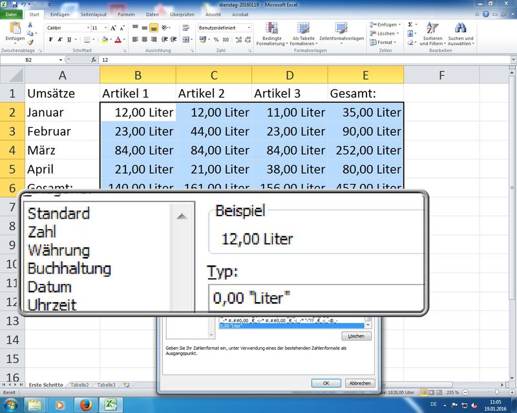Viewport: 517px width, 413px height.
Task: Toggle italic formatting
Action: [x=60, y=39]
